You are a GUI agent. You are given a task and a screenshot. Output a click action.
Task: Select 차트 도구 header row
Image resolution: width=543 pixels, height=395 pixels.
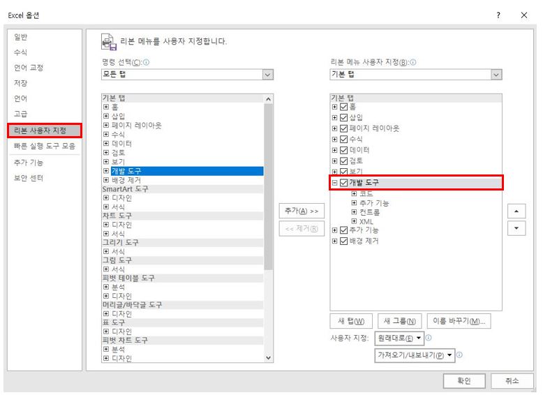pyautogui.click(x=183, y=216)
